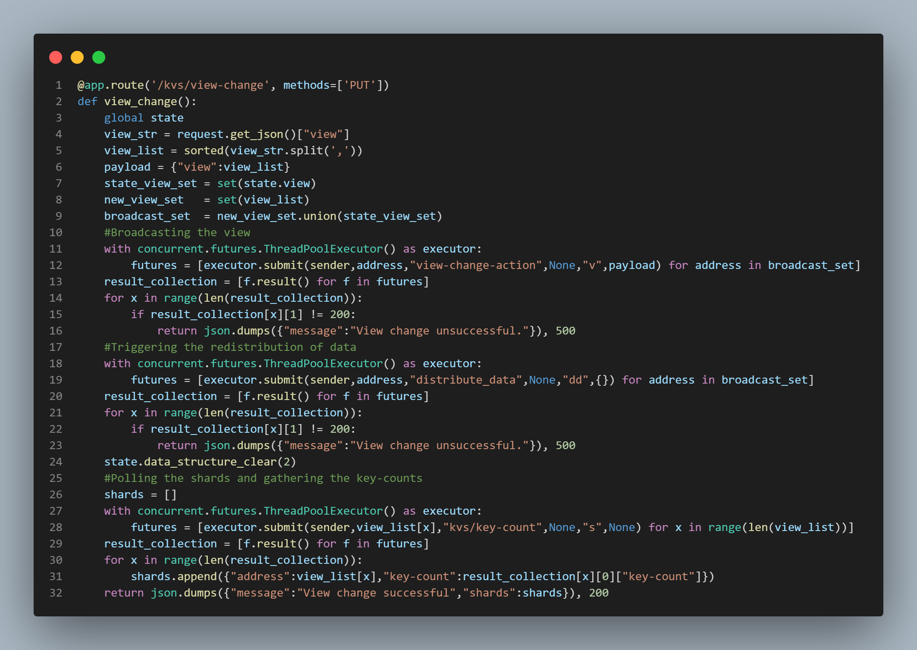Click the 'PUT' string on line 1

(360, 85)
